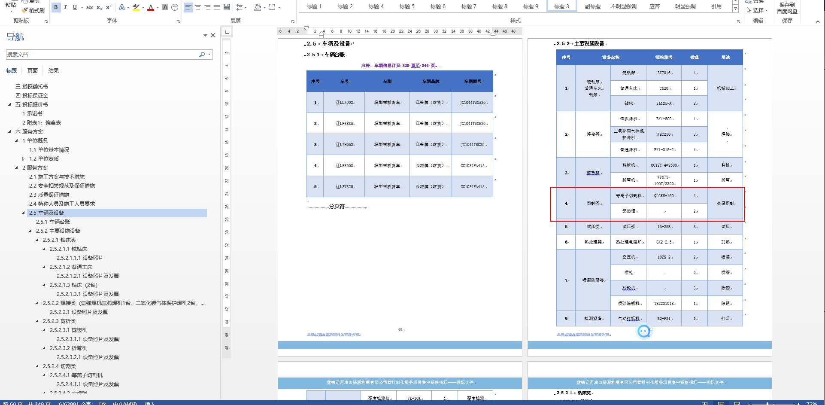The height and width of the screenshot is (405, 825).
Task: Apply the 引用 style
Action: [x=716, y=6]
